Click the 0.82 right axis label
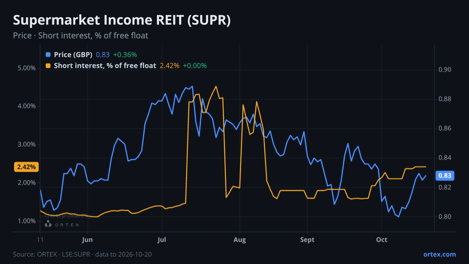This screenshot has height=264, width=469. tap(445, 187)
